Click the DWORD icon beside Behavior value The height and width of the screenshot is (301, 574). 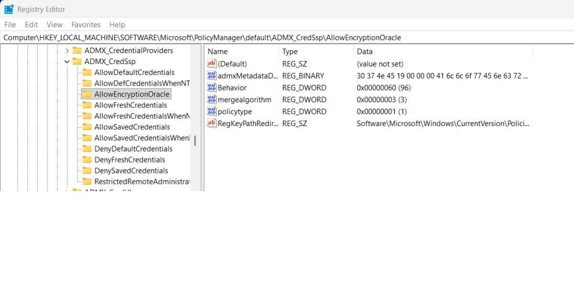click(211, 87)
